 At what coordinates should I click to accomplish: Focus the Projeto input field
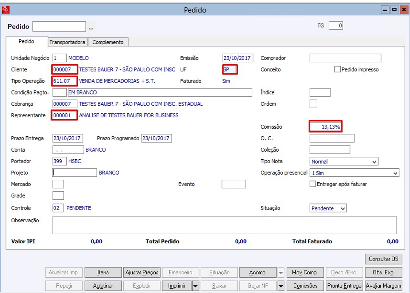74,173
